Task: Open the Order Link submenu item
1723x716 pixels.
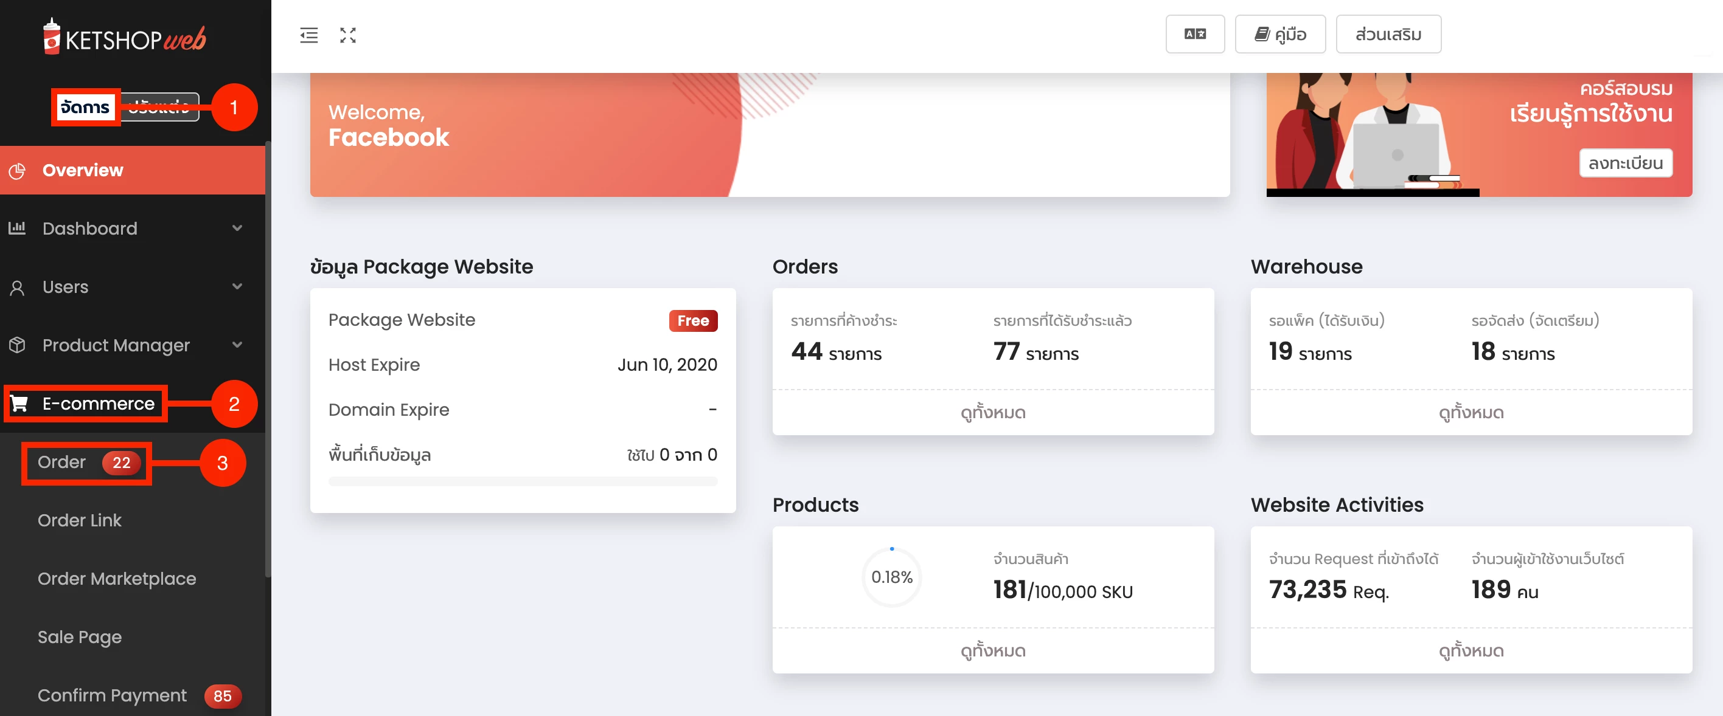Action: pyautogui.click(x=133, y=520)
